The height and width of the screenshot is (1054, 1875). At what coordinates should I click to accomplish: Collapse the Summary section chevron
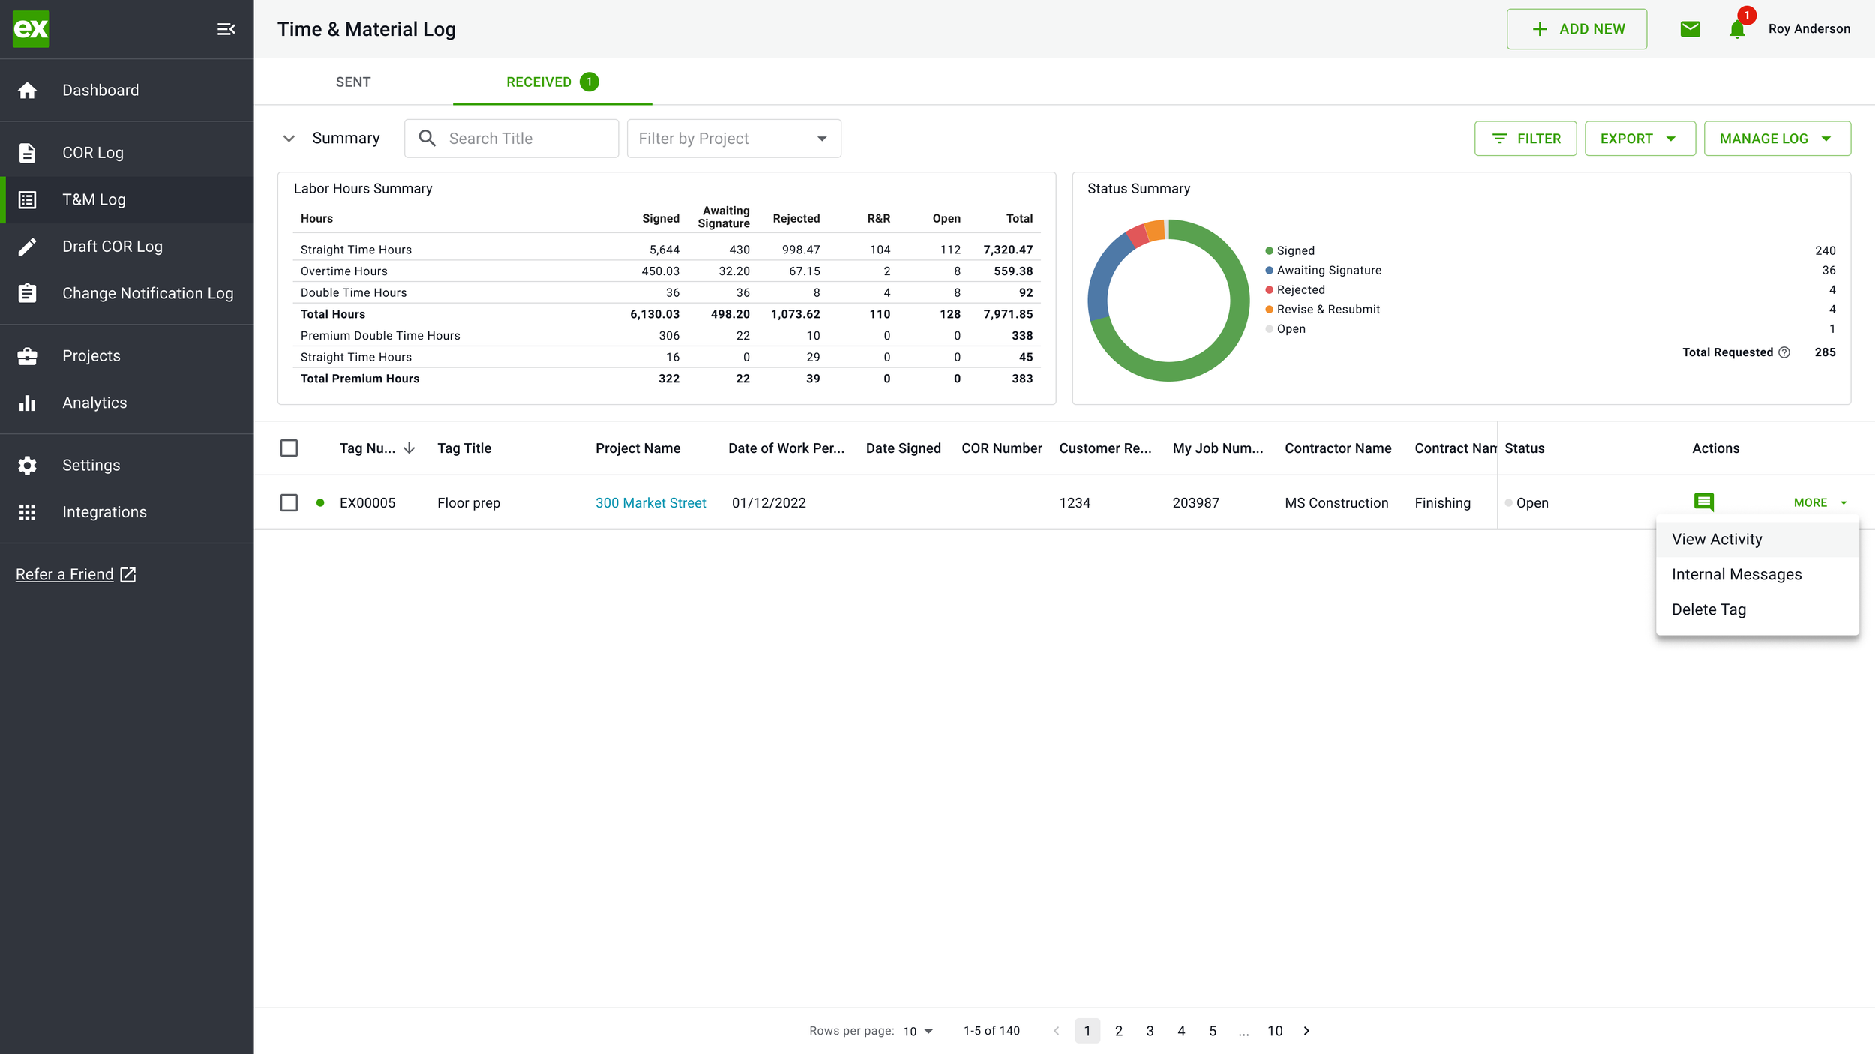coord(289,139)
